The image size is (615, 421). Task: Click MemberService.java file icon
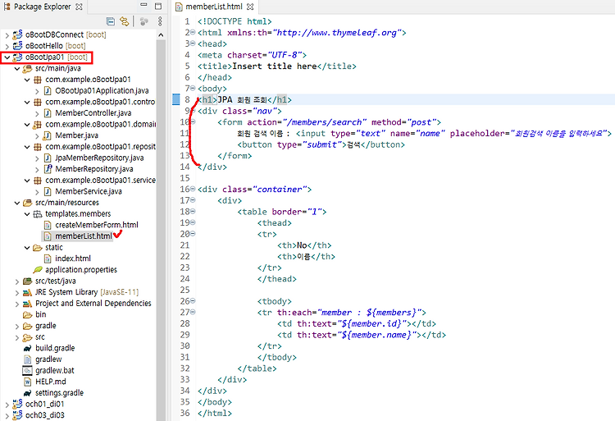point(47,191)
